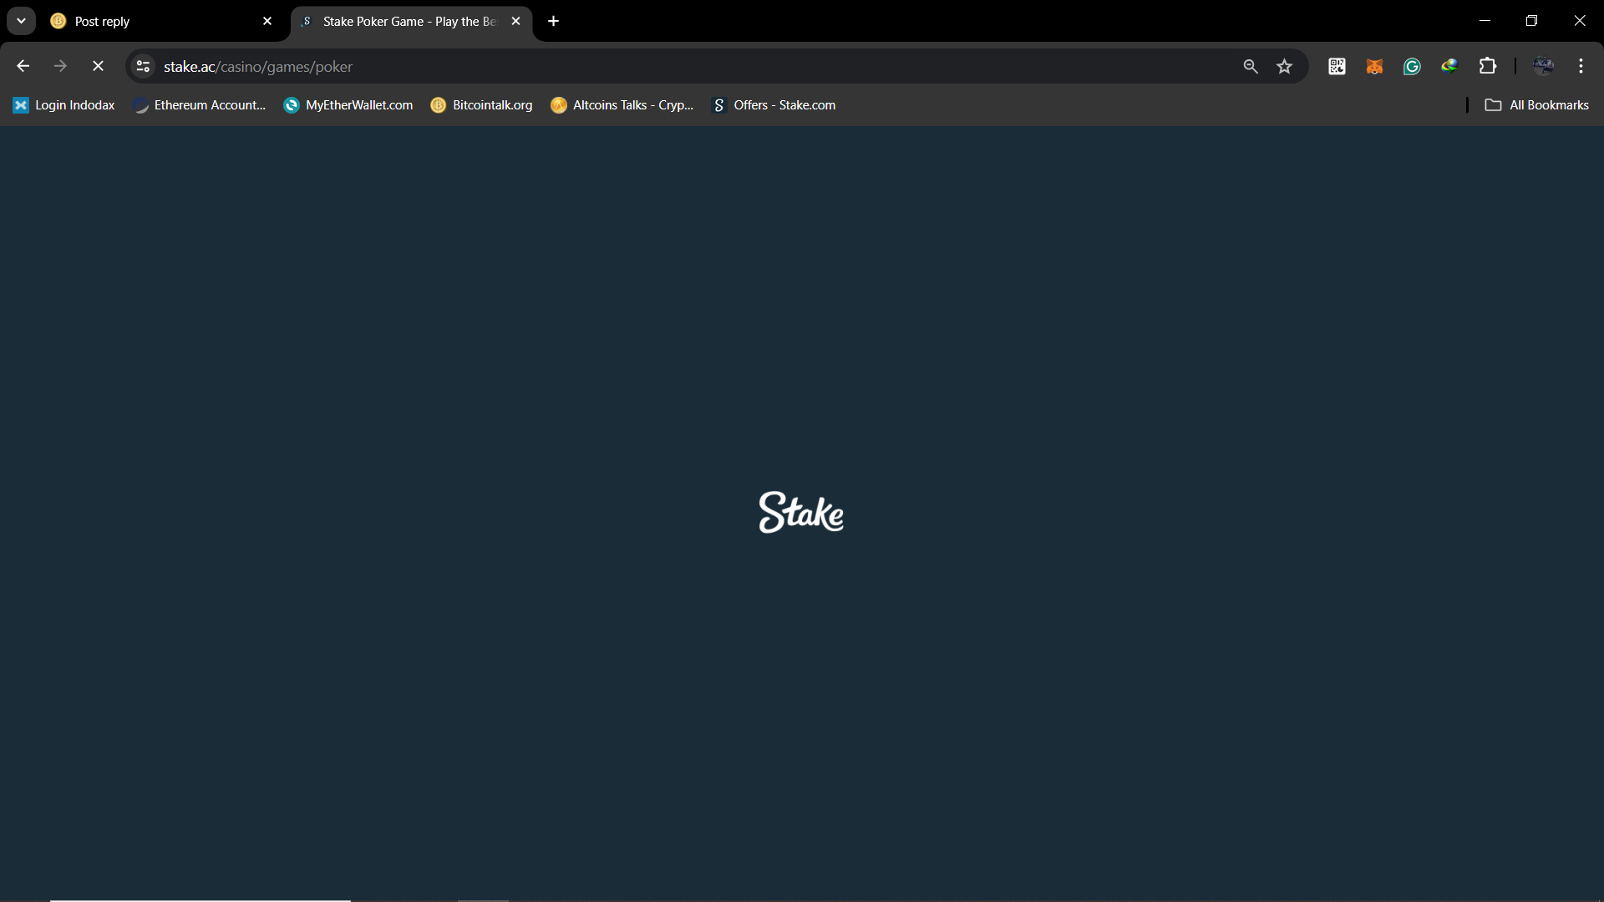The height and width of the screenshot is (902, 1604).
Task: Open the Chrome profile avatar
Action: pyautogui.click(x=1544, y=66)
